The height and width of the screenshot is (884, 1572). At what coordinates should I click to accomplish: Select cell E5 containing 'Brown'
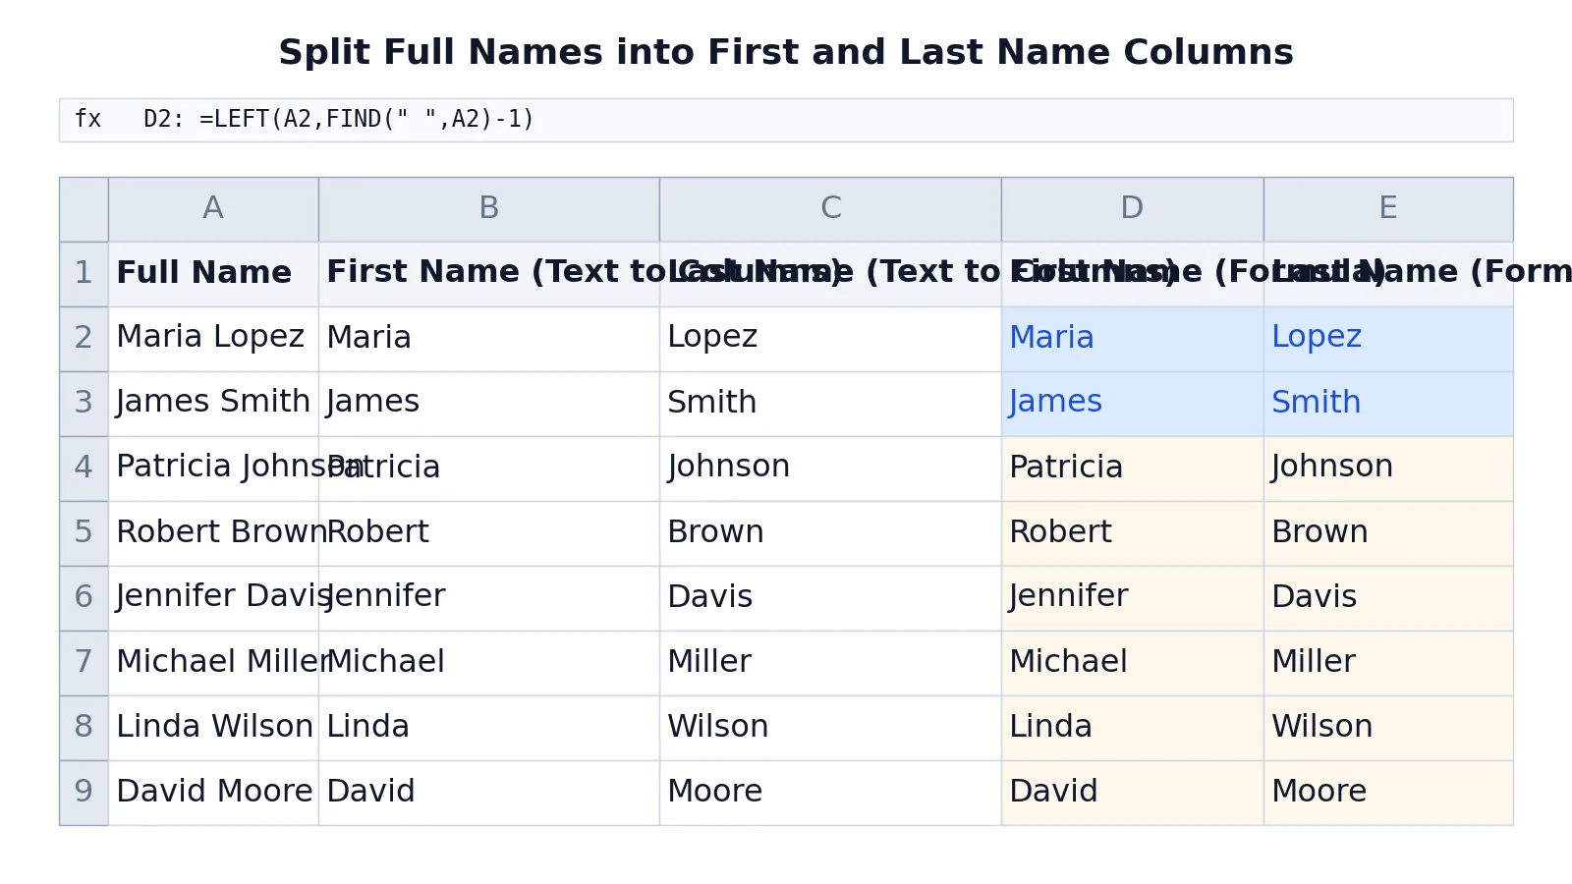tap(1388, 533)
